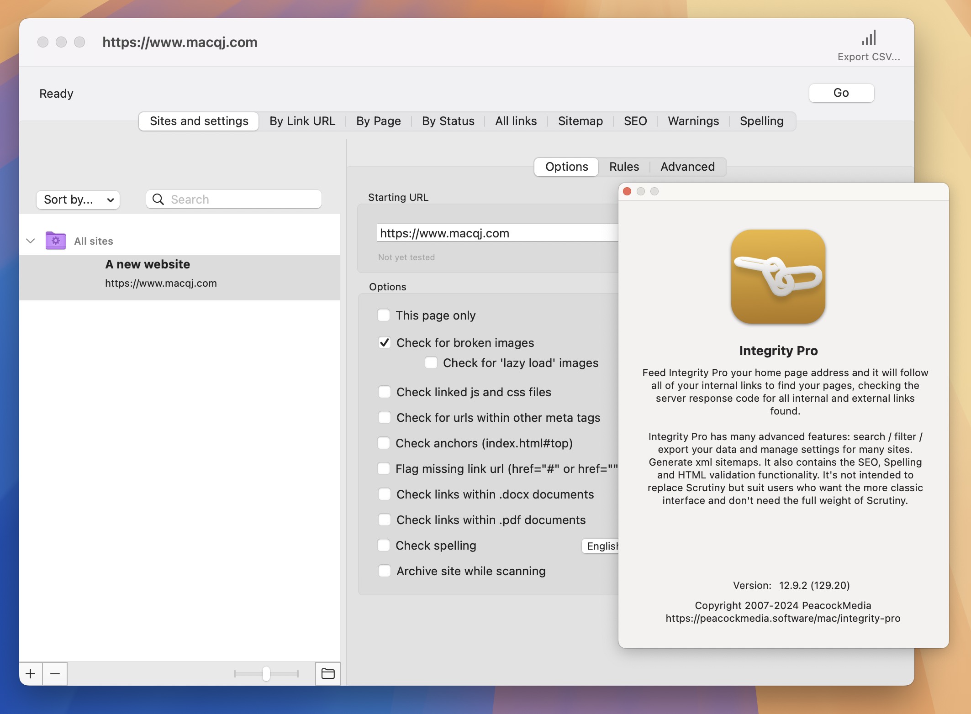Click the SEO tab icon
Image resolution: width=971 pixels, height=714 pixels.
635,121
